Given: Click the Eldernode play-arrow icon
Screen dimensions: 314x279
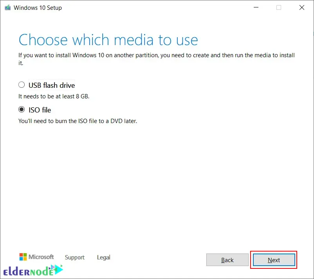Looking at the screenshot, I should [x=58, y=270].
